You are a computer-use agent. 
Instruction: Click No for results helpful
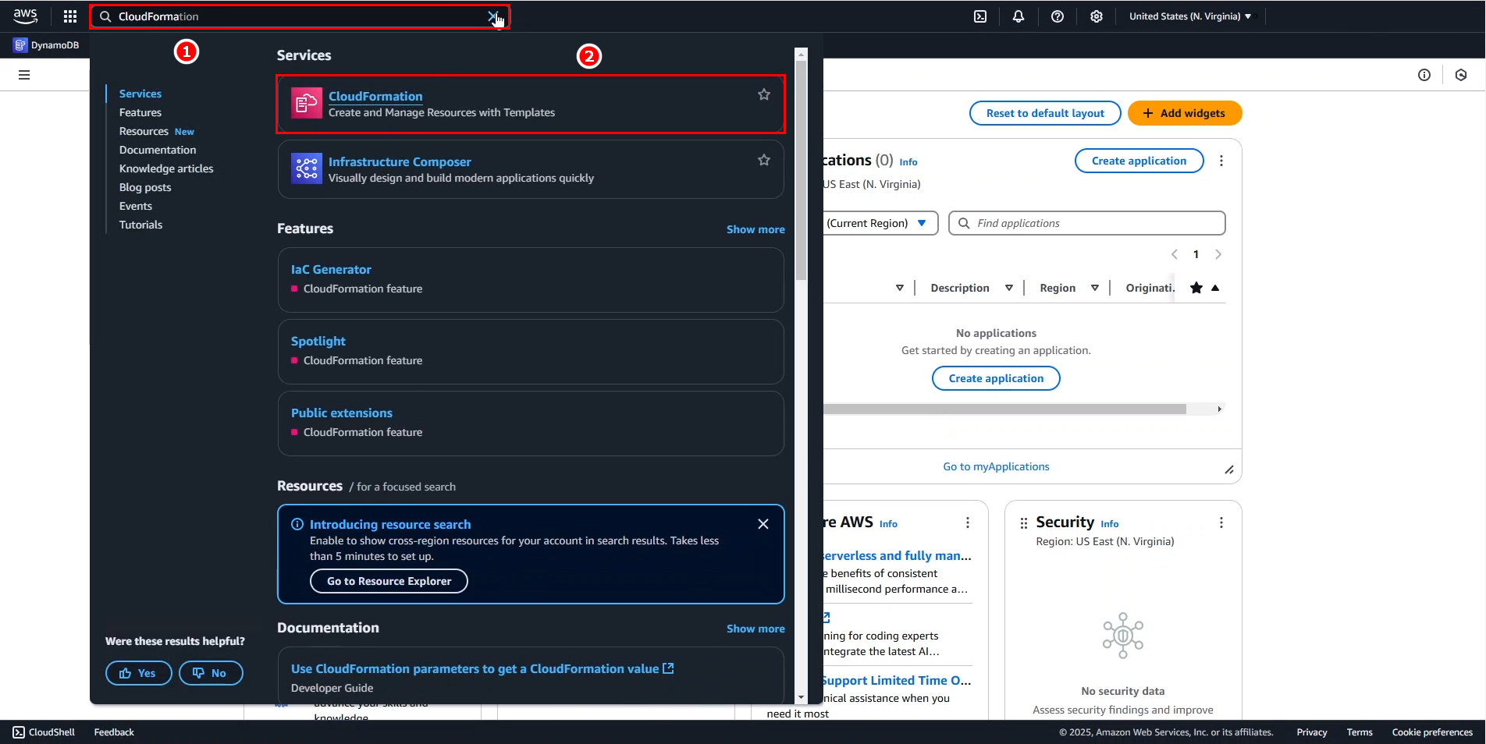(x=211, y=673)
